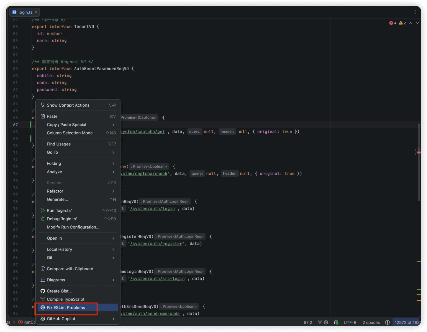Click the selection counter showing 12572 characters

(407, 322)
